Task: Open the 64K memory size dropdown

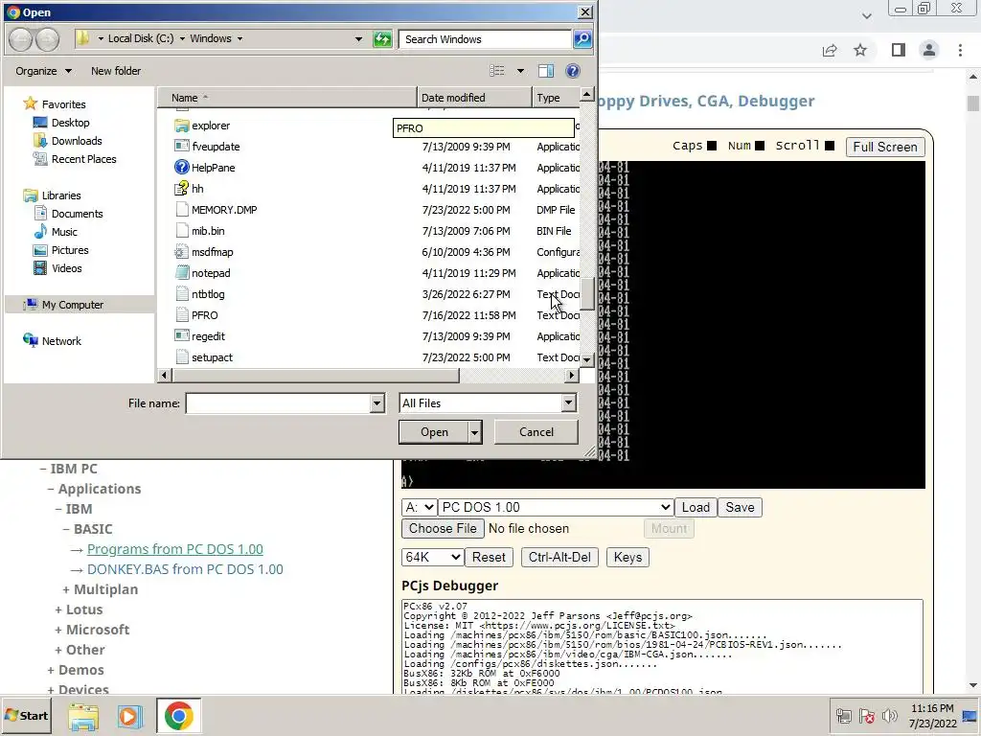Action: click(x=432, y=557)
